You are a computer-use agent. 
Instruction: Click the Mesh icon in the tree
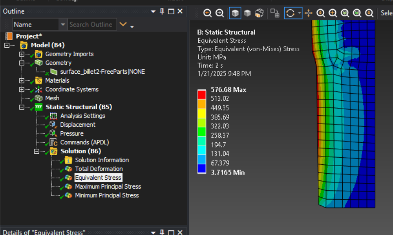point(38,98)
